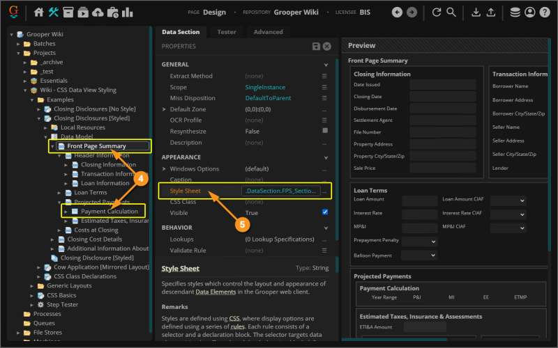Open the user account icon

click(x=530, y=12)
